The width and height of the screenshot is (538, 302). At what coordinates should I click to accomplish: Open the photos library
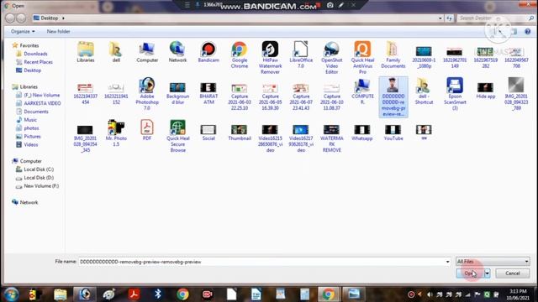pos(31,128)
